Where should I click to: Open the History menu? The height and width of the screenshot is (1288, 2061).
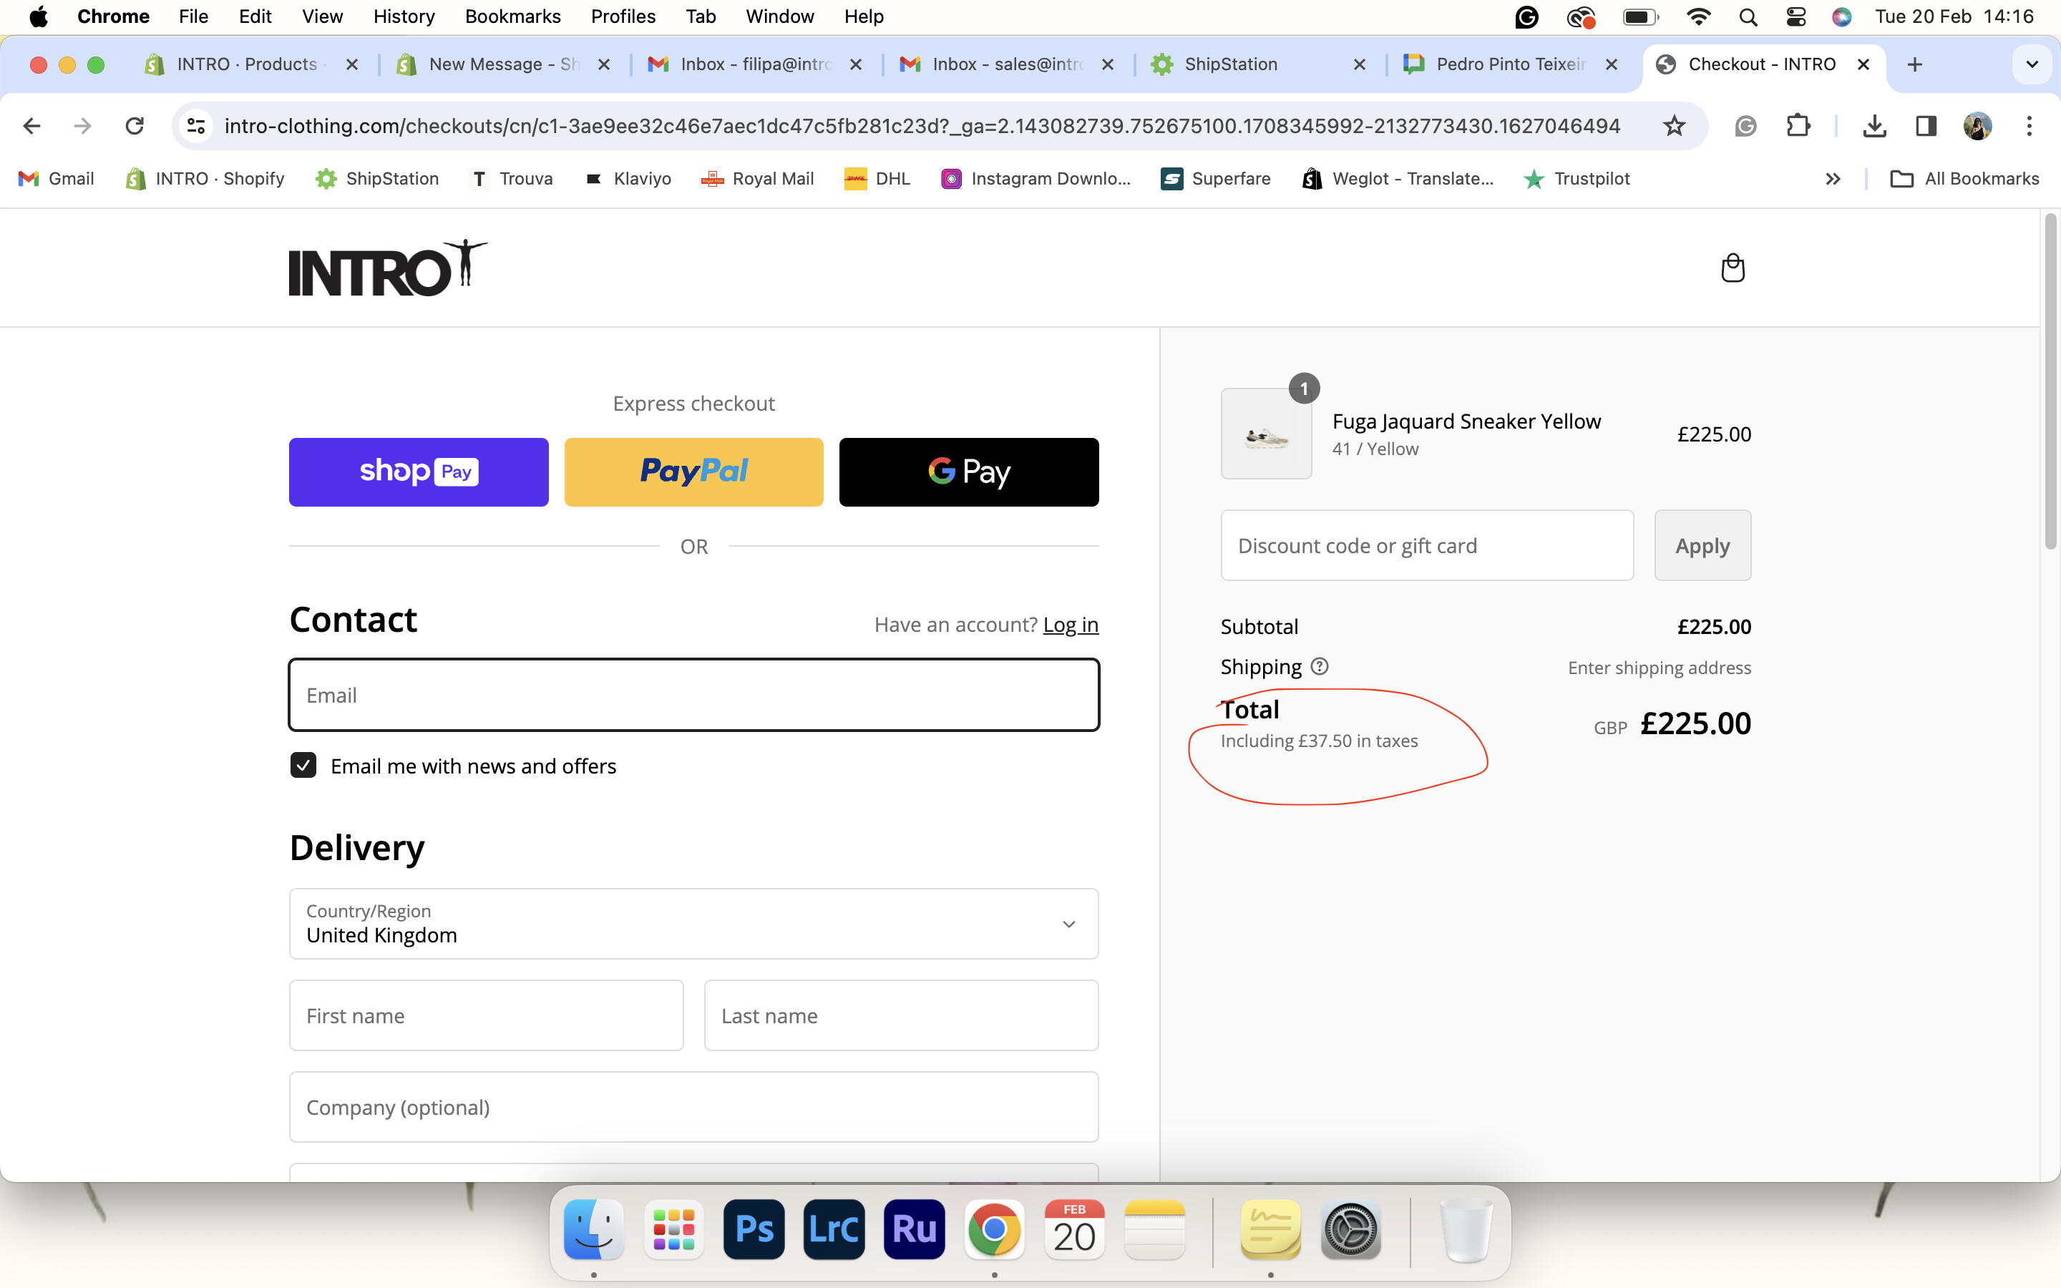(x=404, y=17)
